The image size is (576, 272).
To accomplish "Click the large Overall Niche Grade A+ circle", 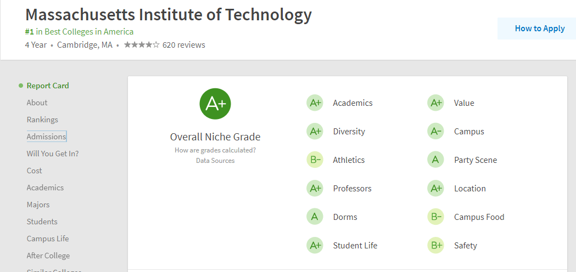I will (215, 104).
